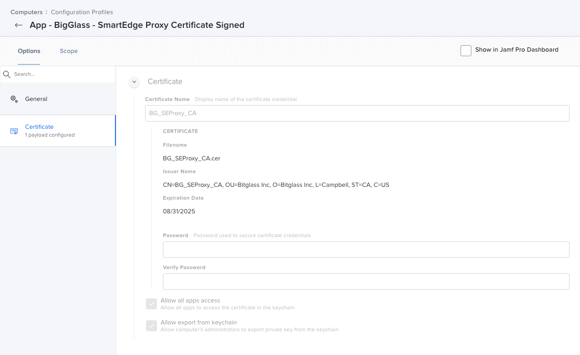Viewport: 580px width, 355px height.
Task: Select the Options tab
Action: 29,51
